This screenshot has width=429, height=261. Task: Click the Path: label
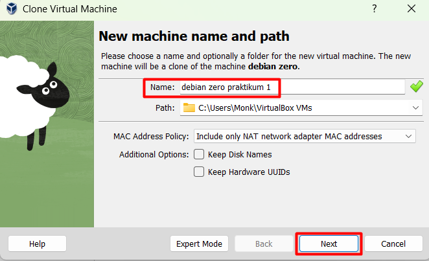[x=165, y=108]
